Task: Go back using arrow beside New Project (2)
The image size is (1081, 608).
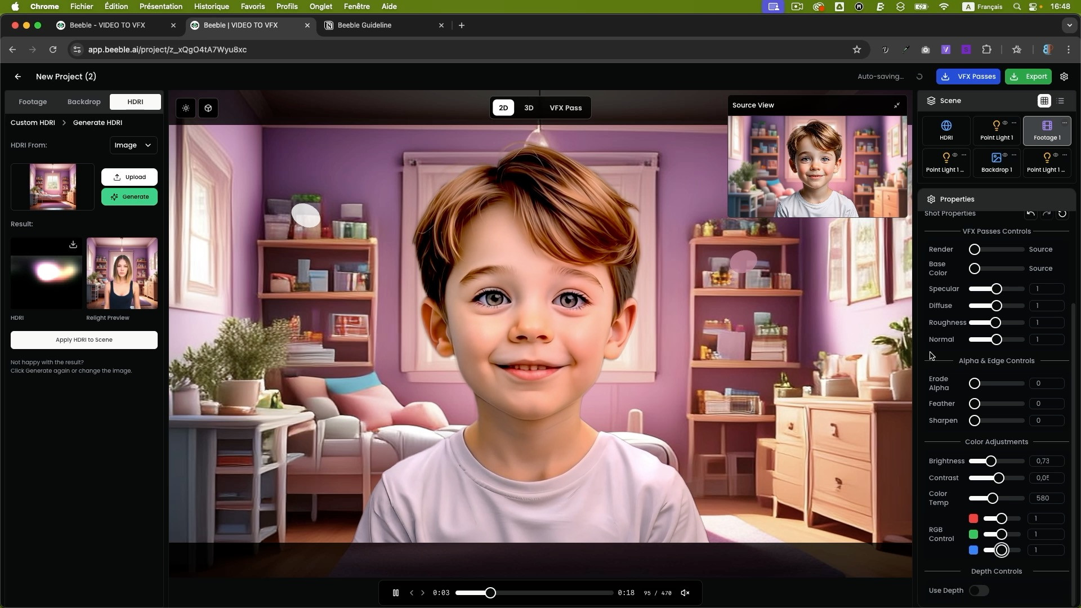Action: point(18,77)
